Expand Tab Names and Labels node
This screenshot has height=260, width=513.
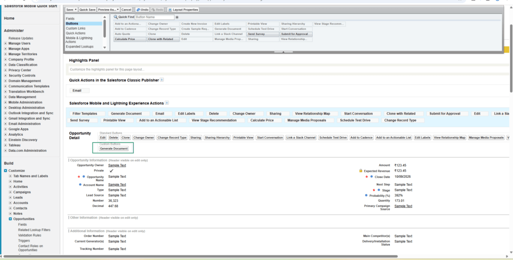coord(11,176)
